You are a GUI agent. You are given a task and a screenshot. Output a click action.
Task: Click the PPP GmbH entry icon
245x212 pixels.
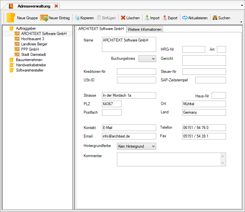[17, 49]
